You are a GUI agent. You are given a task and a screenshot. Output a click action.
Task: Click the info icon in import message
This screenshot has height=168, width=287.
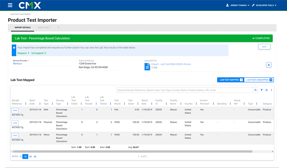point(14,48)
